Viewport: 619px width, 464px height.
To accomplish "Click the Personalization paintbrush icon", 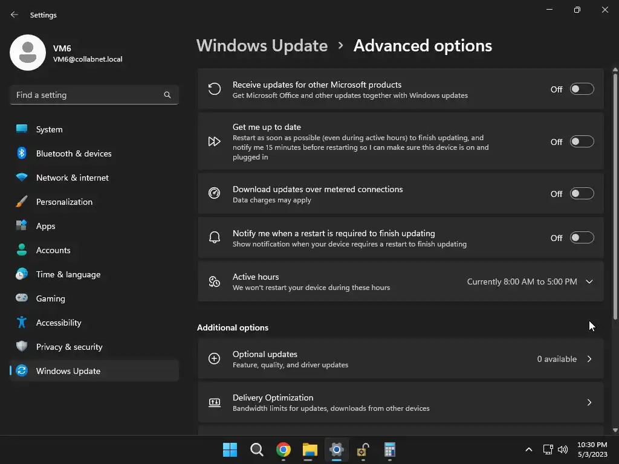I will (22, 202).
